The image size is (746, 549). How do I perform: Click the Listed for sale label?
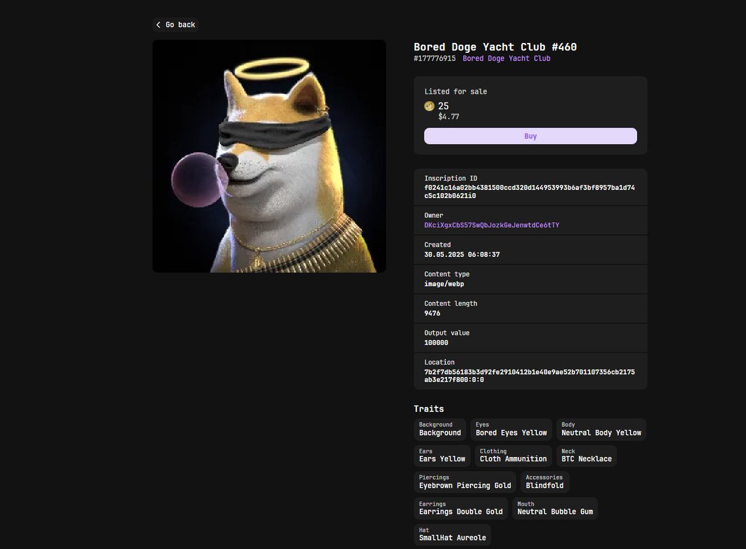coord(456,91)
